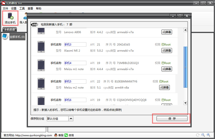
Task: Click the phone thumbnail for 手机5
Action: pyautogui.click(x=41, y=84)
